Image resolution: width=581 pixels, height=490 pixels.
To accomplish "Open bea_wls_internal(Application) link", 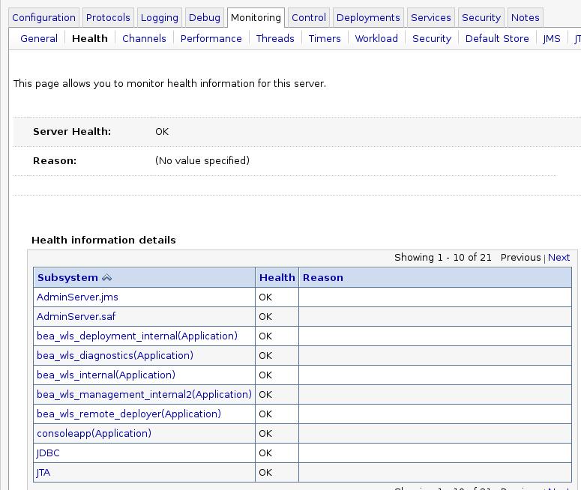I will (x=106, y=375).
